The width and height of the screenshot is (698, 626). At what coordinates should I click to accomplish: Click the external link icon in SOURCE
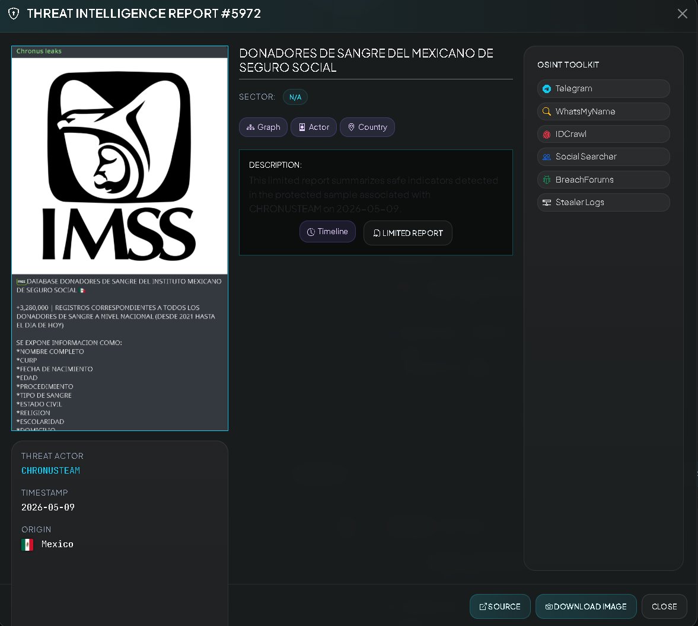pyautogui.click(x=483, y=606)
